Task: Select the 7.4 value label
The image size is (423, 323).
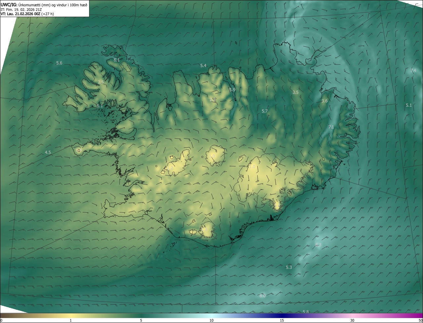Action: (x=413, y=71)
